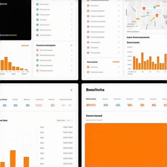The image size is (167, 167).
Task: Click the green star icon in bottom-left panel
Action: 71,90
